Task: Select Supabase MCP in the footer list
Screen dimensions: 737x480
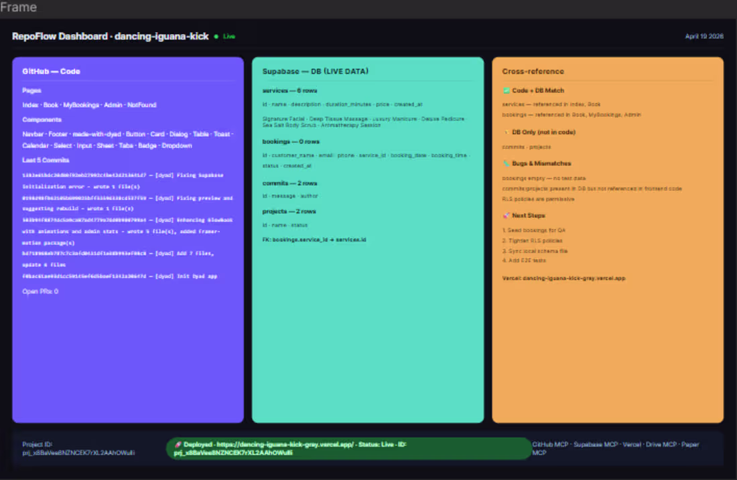Action: (x=595, y=444)
